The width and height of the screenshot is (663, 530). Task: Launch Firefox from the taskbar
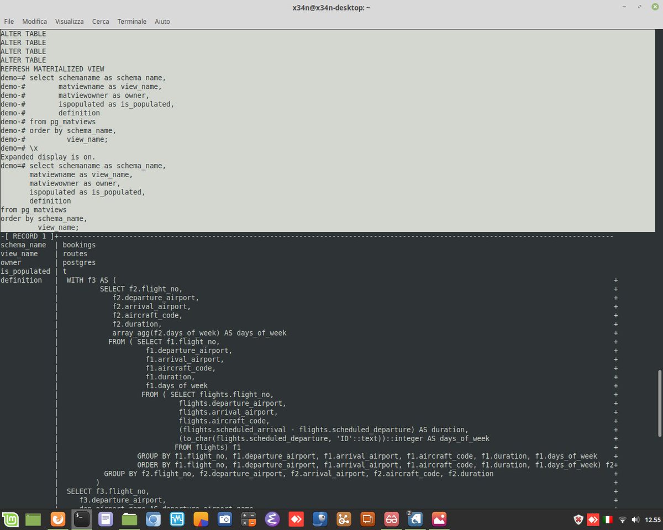(57, 519)
